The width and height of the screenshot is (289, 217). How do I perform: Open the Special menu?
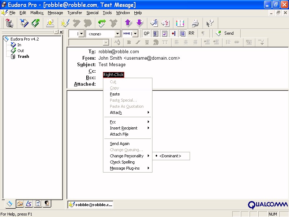click(92, 13)
